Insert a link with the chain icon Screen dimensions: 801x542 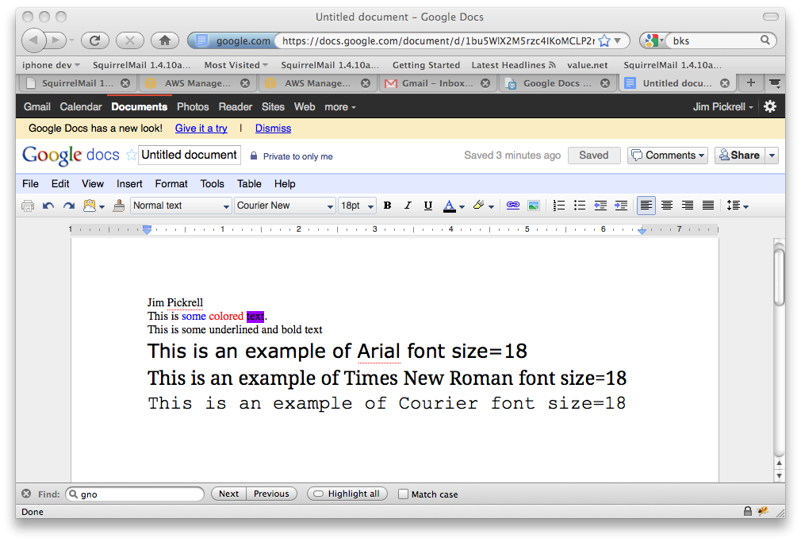click(x=513, y=206)
